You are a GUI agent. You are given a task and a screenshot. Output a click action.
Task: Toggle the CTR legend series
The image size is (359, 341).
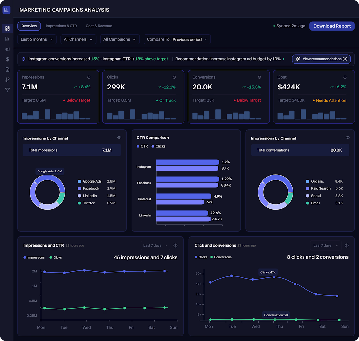click(x=142, y=146)
